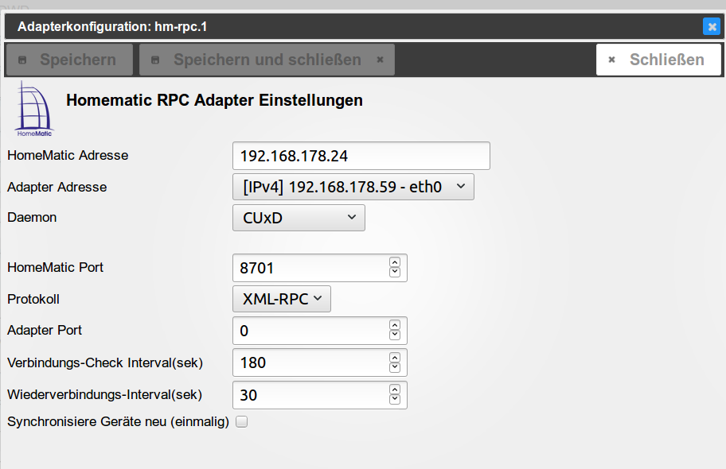The height and width of the screenshot is (469, 726).
Task: Decrement Adapter Port using down arrow
Action: click(395, 335)
